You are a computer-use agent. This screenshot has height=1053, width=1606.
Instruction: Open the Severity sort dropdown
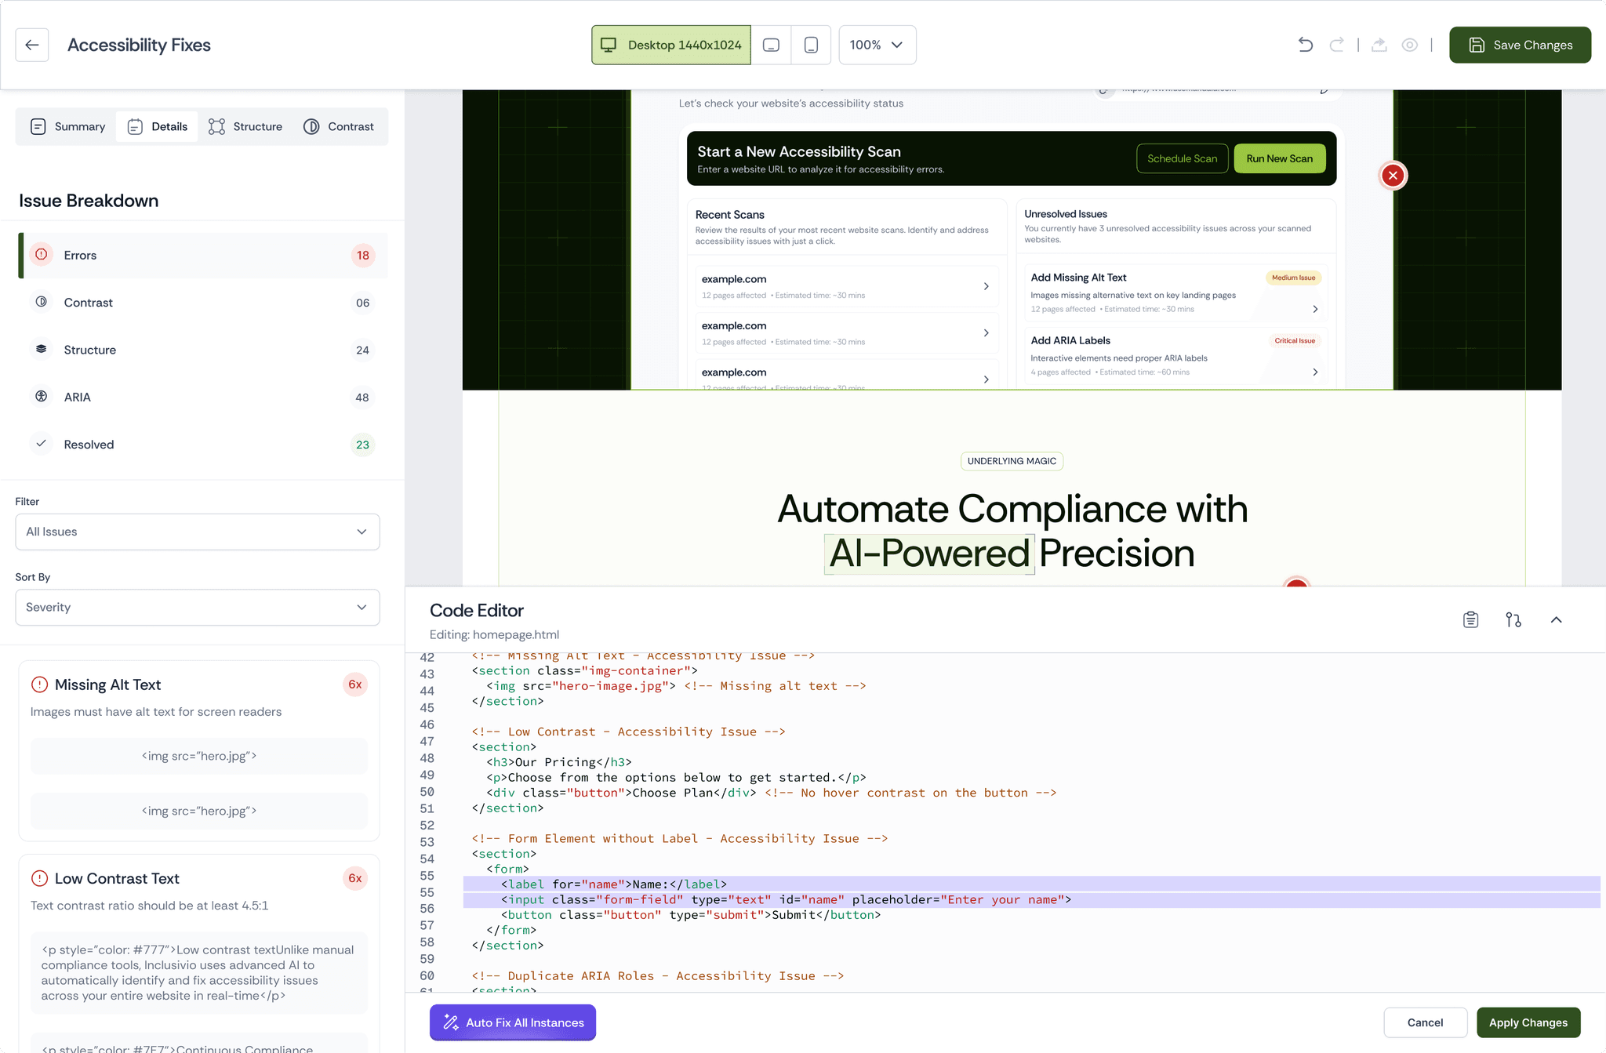click(x=198, y=608)
